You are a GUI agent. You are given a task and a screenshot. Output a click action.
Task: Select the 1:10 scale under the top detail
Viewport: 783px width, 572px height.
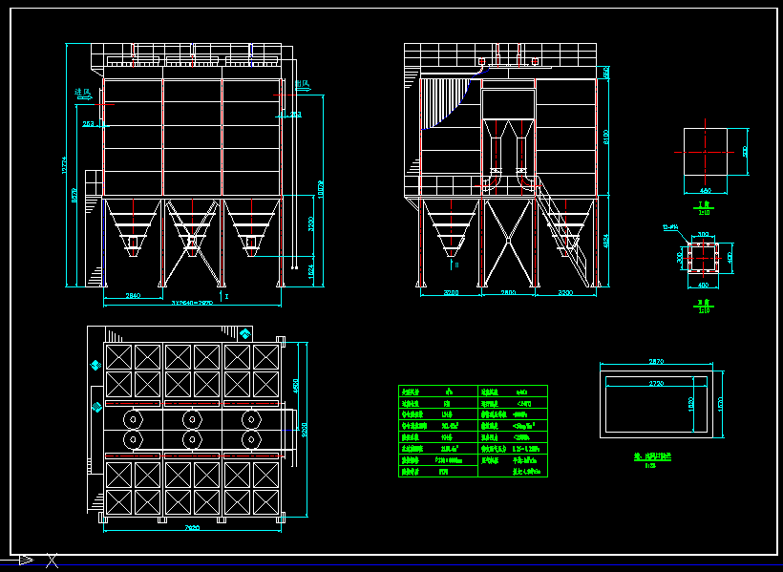pyautogui.click(x=704, y=212)
